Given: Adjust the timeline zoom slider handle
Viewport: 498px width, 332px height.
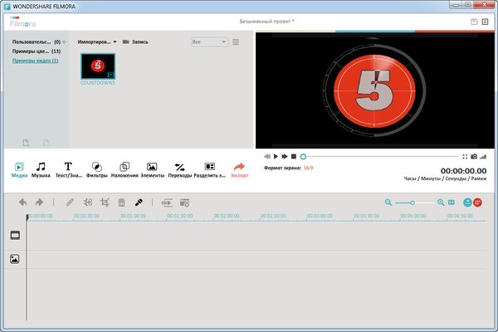Looking at the screenshot, I should (x=413, y=203).
